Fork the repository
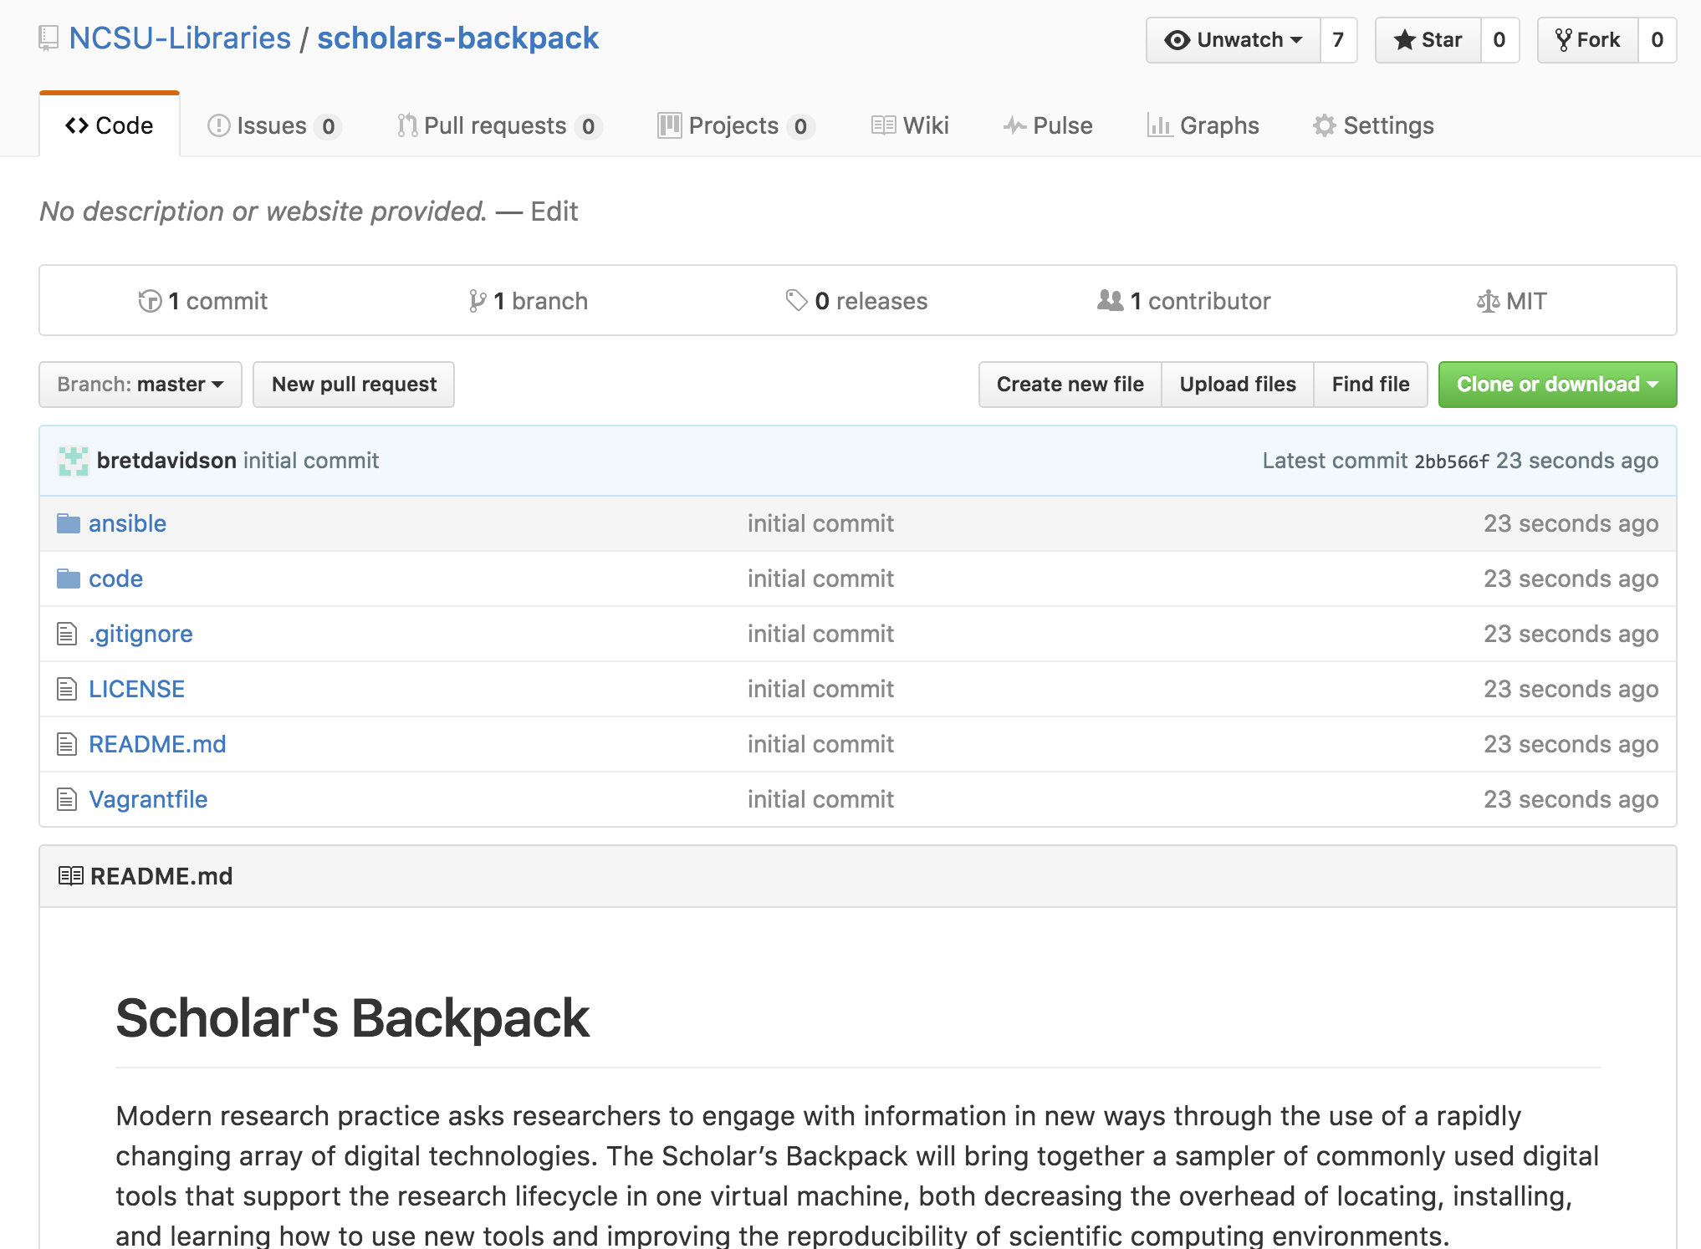 1587,40
